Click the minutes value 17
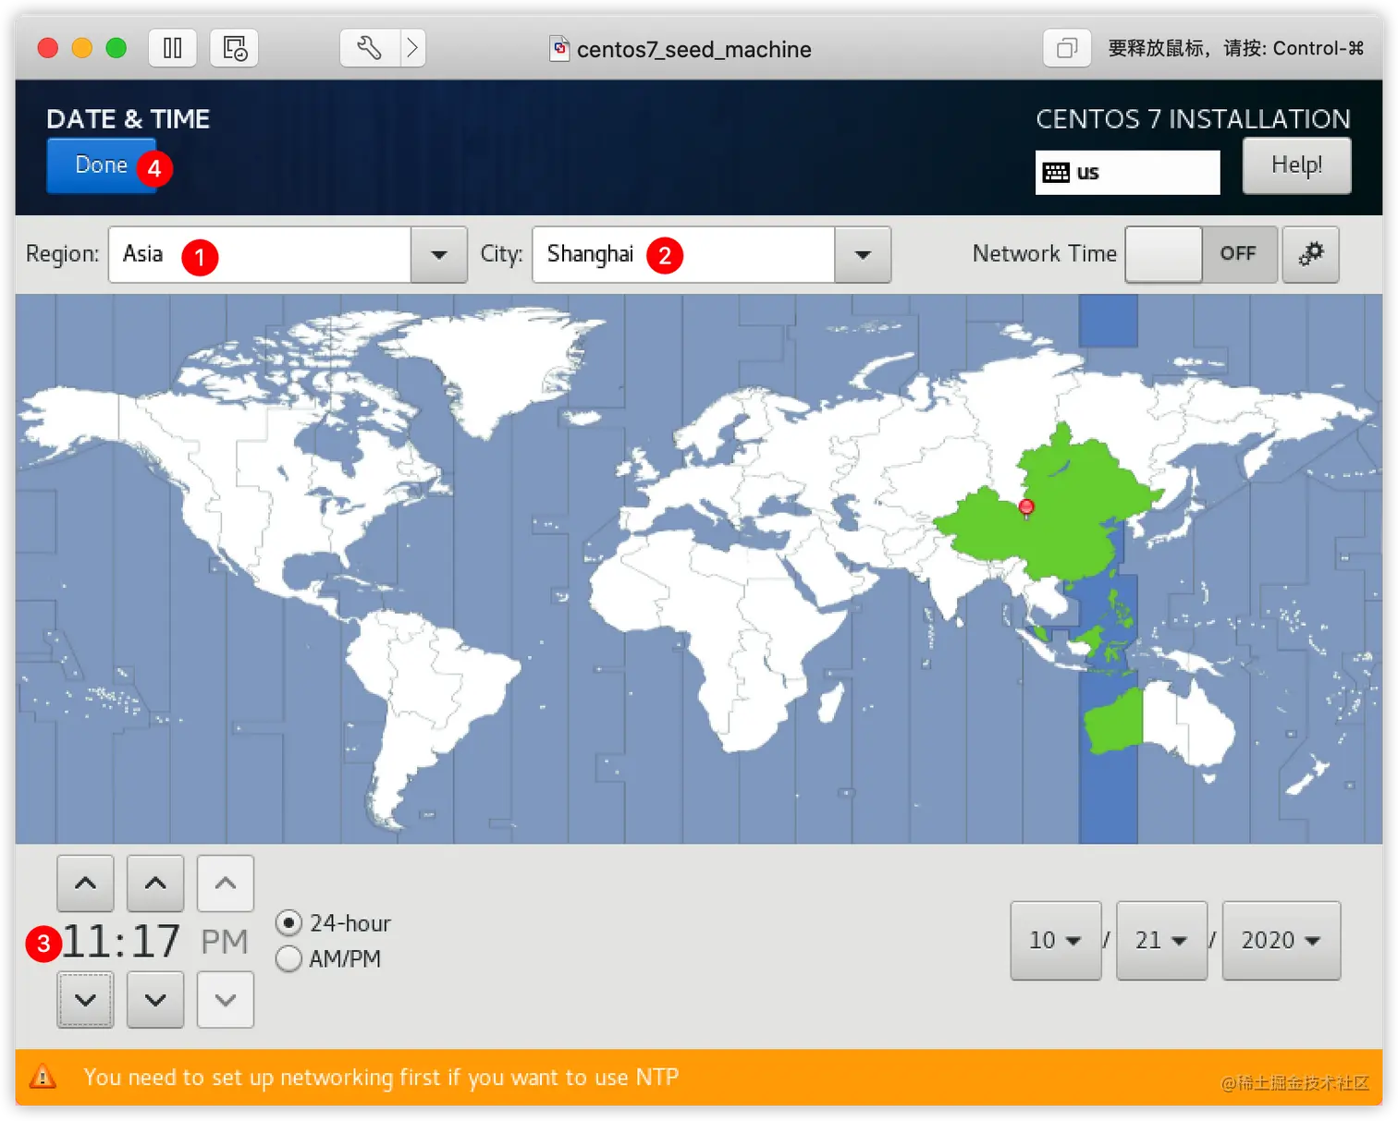The image size is (1398, 1121). coord(155,942)
